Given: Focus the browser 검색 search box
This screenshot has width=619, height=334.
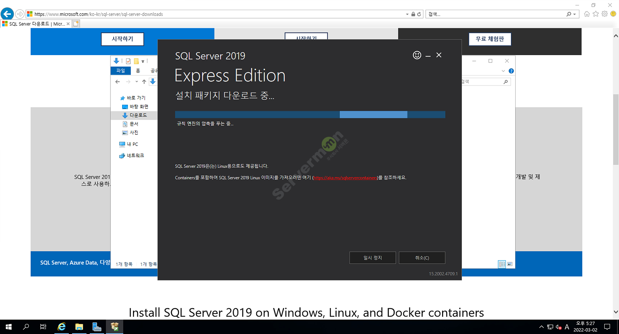Looking at the screenshot, I should 496,14.
